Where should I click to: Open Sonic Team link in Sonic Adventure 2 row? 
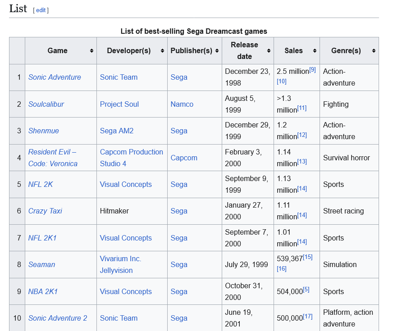click(x=119, y=318)
